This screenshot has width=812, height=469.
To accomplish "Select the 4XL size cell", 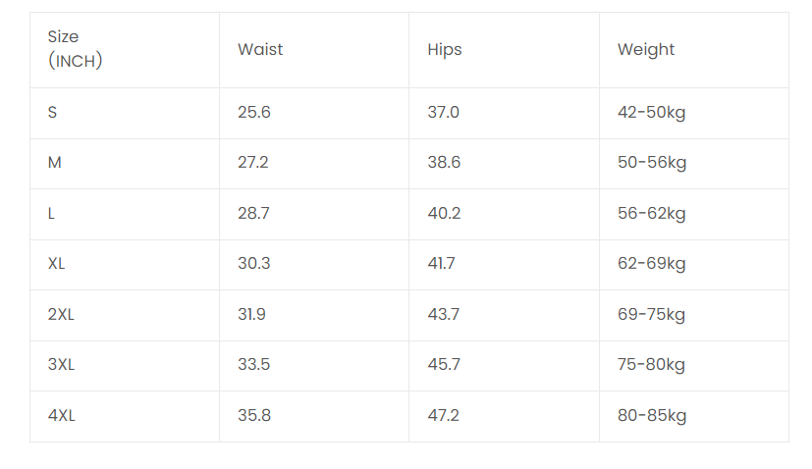I will coord(62,416).
